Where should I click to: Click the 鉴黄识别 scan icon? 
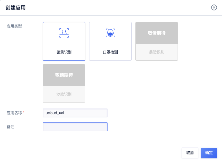coord(64,33)
